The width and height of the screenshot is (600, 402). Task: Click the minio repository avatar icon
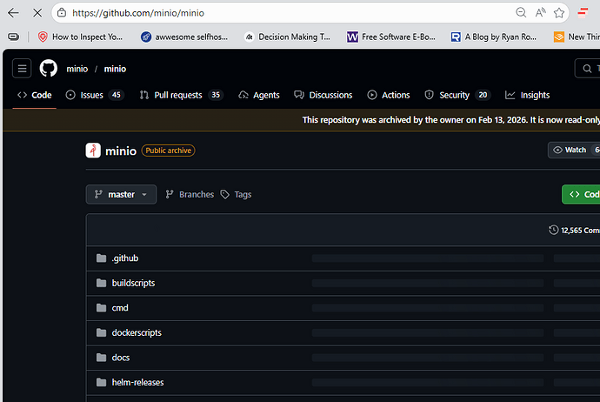(93, 151)
